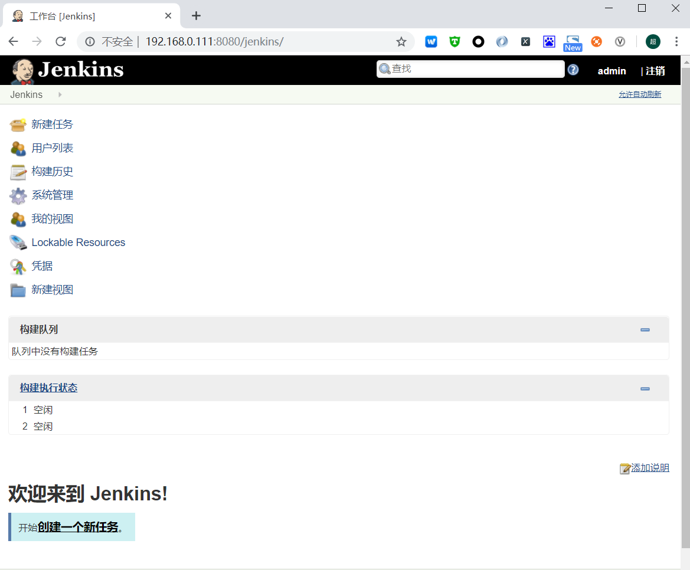Click the help question mark icon
This screenshot has width=690, height=570.
click(x=573, y=70)
